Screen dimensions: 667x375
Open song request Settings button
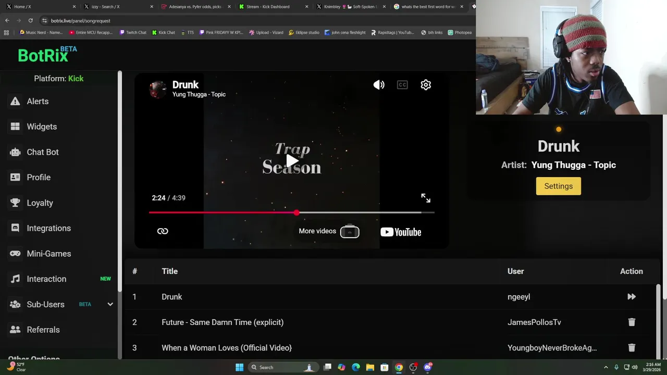pyautogui.click(x=558, y=186)
